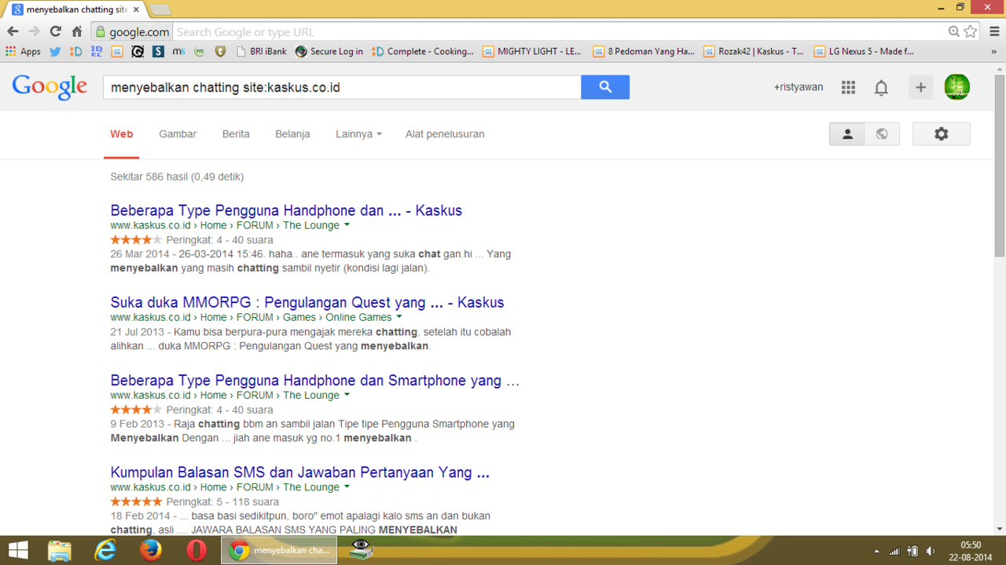Open result Beberapa Type Pengguna Handphone dan Smartphone
Screen dimensions: 1006x565
point(315,381)
